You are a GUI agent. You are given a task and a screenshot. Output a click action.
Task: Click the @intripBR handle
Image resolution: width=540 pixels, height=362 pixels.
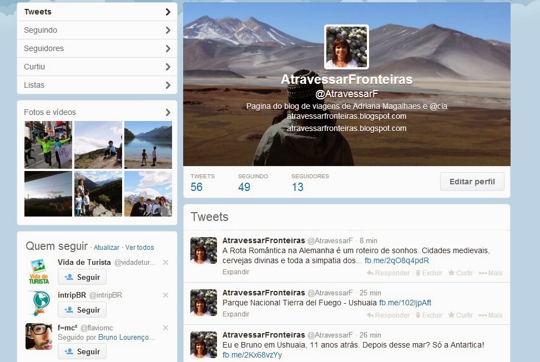coord(106,295)
